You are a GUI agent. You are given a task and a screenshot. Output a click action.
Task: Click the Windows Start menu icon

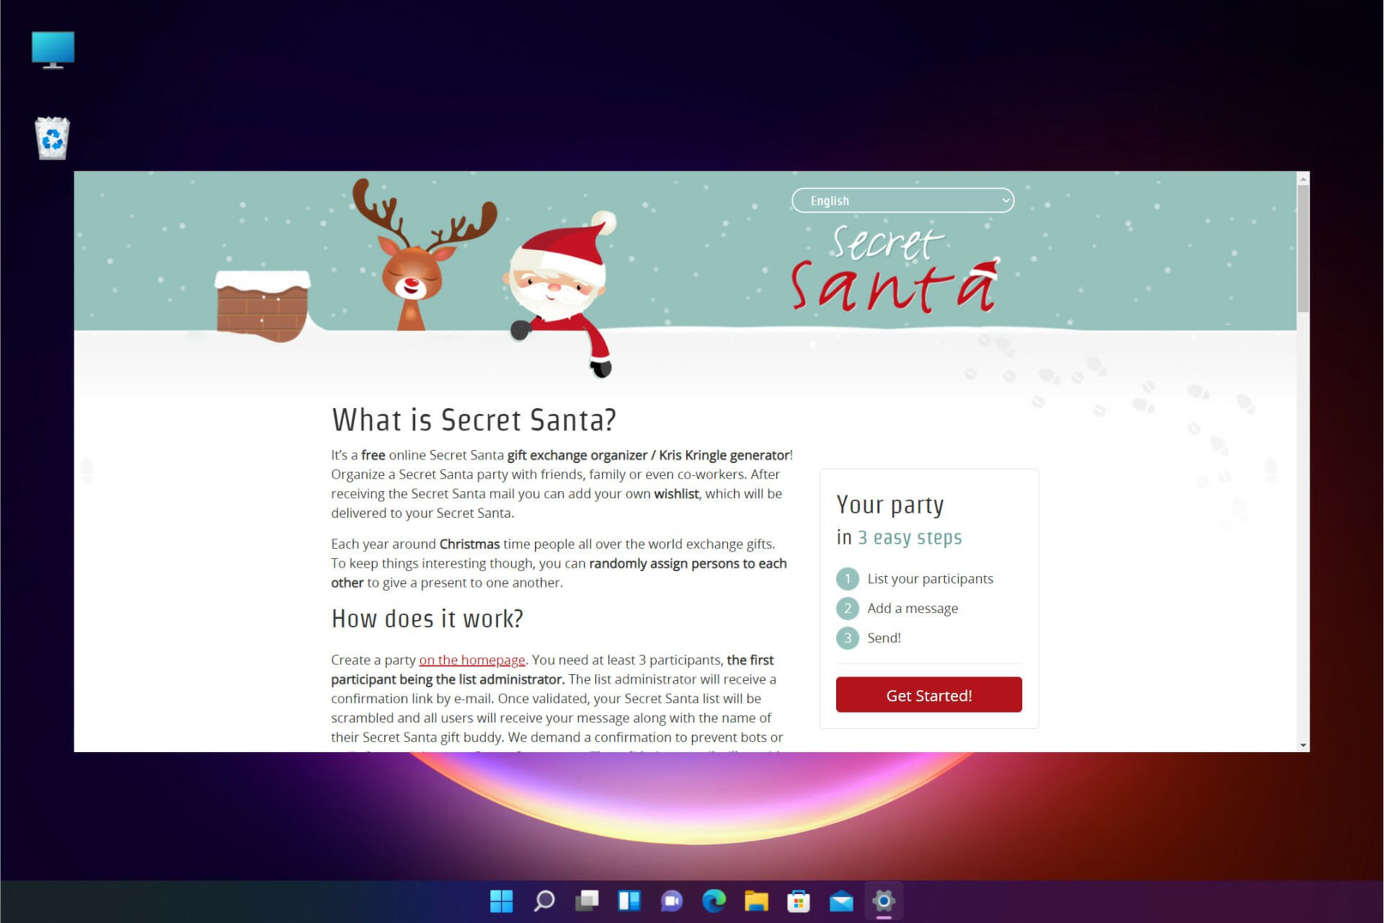point(500,901)
